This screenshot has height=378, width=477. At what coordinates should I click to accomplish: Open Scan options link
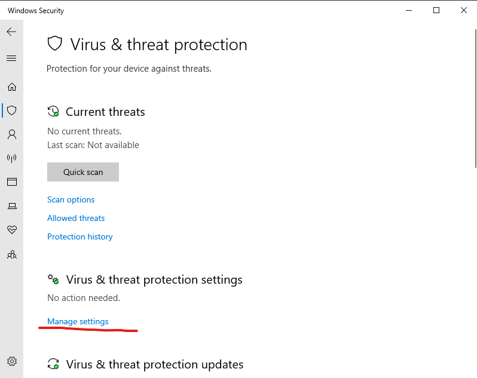click(x=71, y=199)
